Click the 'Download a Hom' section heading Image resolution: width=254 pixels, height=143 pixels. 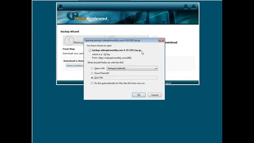(73, 61)
